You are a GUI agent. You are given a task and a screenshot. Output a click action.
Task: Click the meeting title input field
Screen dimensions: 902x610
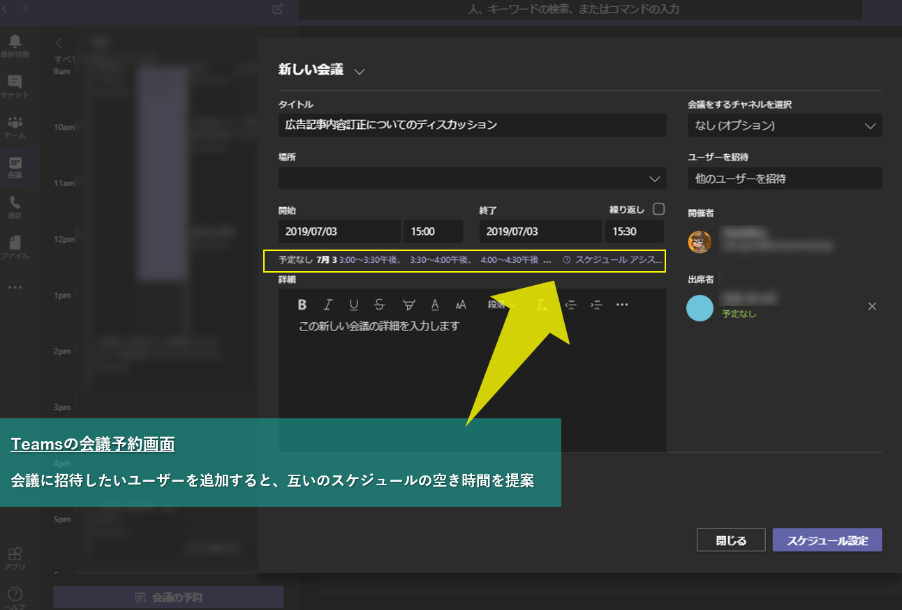(x=473, y=125)
